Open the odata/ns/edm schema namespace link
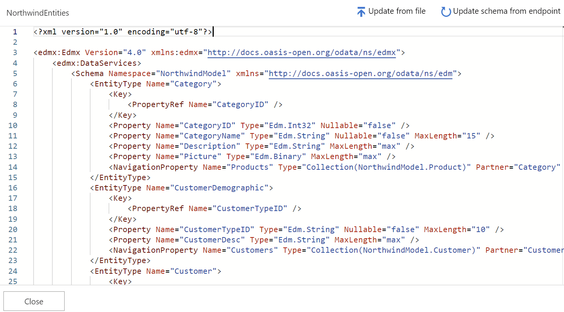Image resolution: width=564 pixels, height=312 pixels. 361,73
